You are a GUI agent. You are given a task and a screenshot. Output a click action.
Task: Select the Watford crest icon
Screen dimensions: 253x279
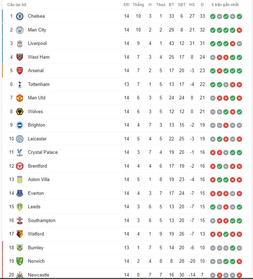(19, 234)
